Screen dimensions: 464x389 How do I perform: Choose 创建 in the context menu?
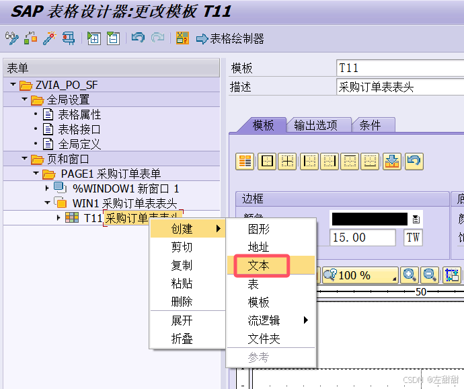(188, 229)
